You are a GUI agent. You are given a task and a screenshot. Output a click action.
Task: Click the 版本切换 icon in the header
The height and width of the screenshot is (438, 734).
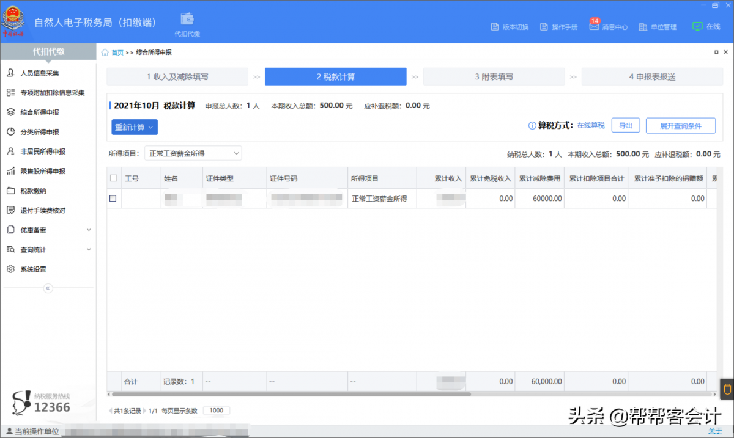pos(495,27)
